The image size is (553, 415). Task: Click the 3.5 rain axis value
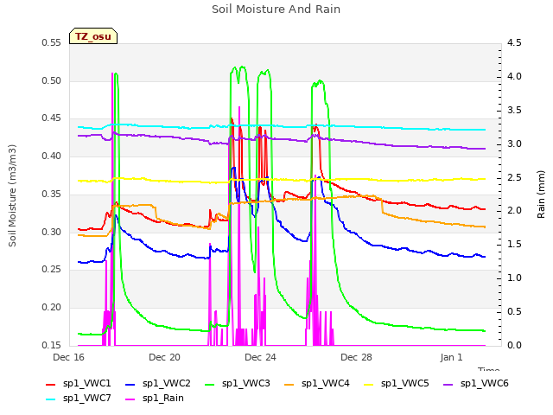click(514, 110)
